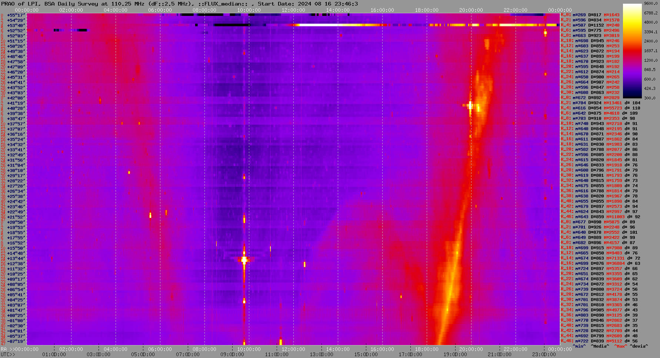This screenshot has height=358, width=660.
Task: Select the declination label +08°05'
Action: point(16,284)
